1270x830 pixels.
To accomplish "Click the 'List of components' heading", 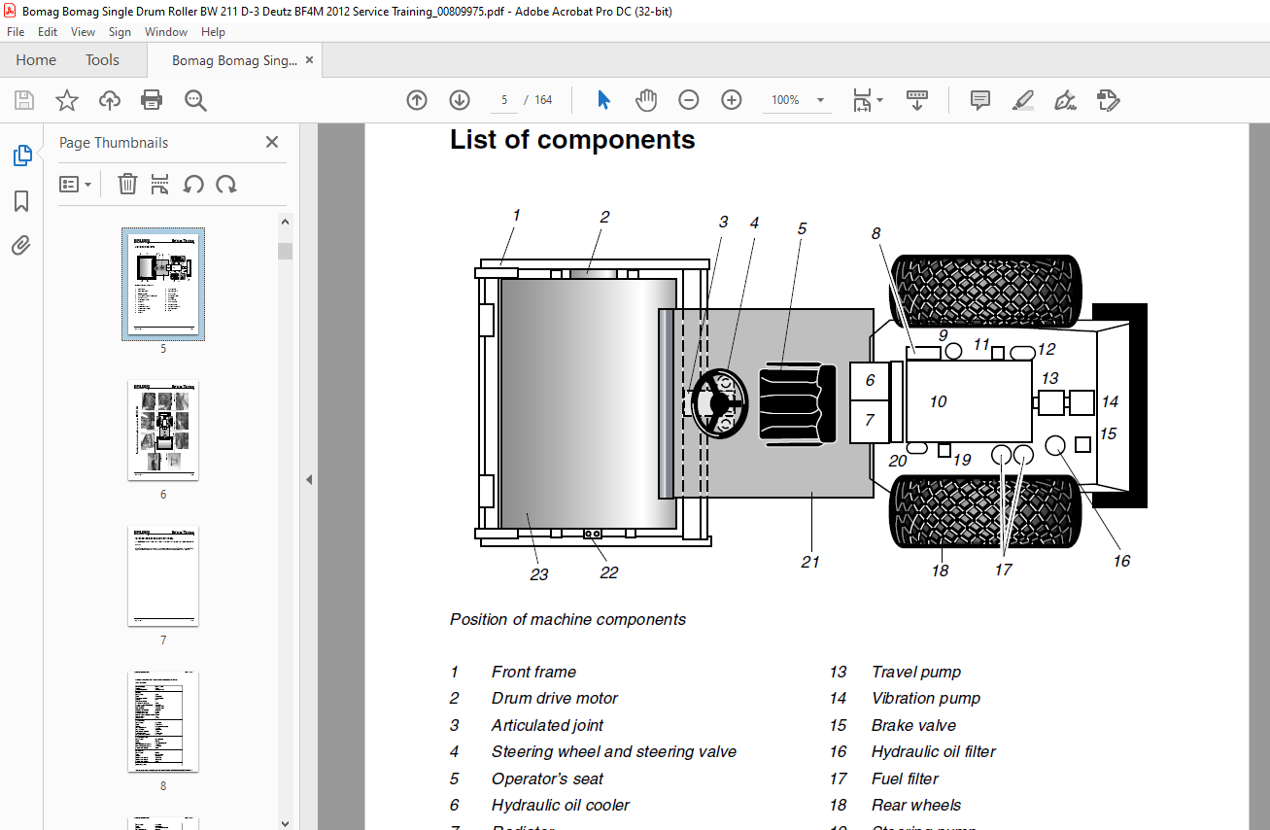I will coord(572,140).
